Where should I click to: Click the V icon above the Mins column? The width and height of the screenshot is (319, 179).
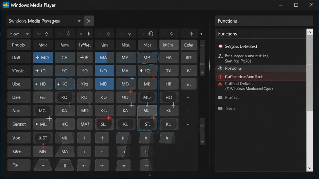(x=130, y=34)
